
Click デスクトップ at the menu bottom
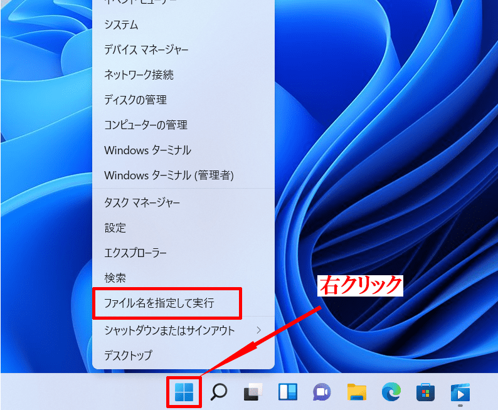[128, 355]
